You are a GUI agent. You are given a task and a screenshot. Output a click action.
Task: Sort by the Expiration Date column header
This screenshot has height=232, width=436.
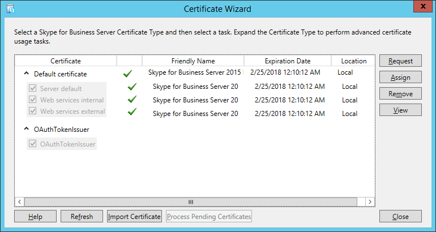pyautogui.click(x=288, y=61)
